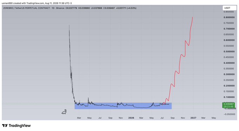Click the 0.400000 price axis label
Image resolution: width=239 pixels, height=131 pixels.
point(229,63)
